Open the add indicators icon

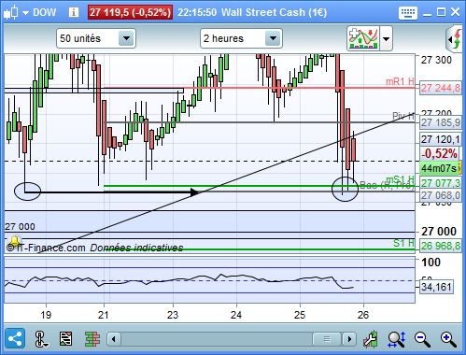(x=363, y=38)
